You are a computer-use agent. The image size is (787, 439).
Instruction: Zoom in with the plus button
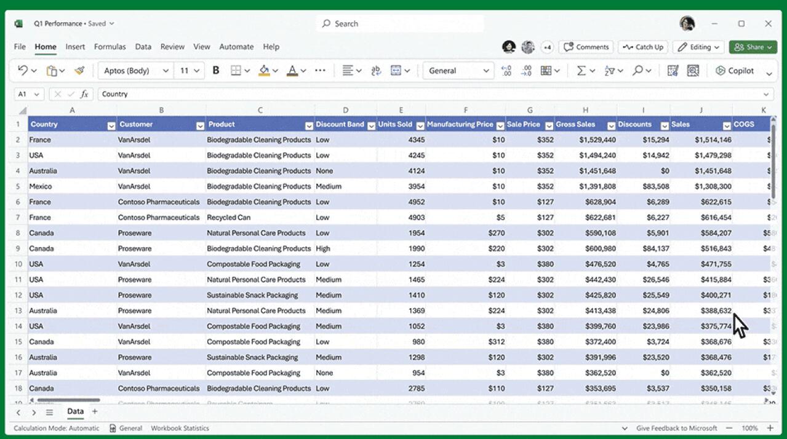770,428
